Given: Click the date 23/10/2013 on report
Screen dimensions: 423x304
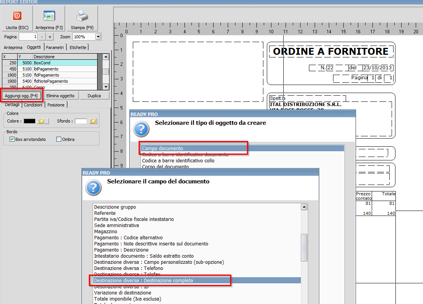Looking at the screenshot, I should (377, 68).
